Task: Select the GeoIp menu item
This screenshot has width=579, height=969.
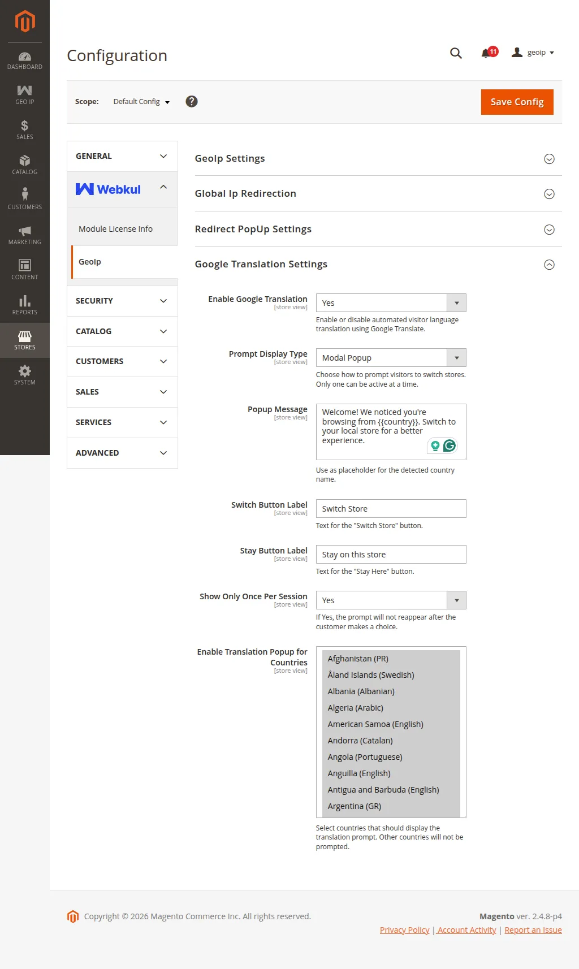Action: coord(124,262)
